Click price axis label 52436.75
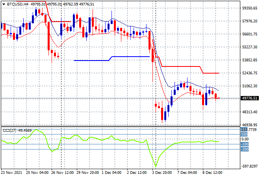The height and width of the screenshot is (177, 260). [x=250, y=73]
